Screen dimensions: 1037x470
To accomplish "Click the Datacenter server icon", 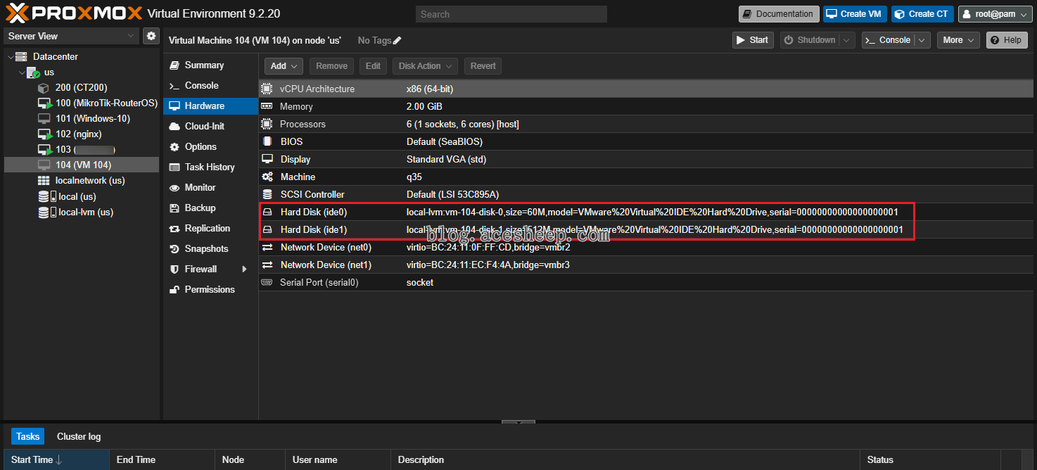I will [x=21, y=57].
